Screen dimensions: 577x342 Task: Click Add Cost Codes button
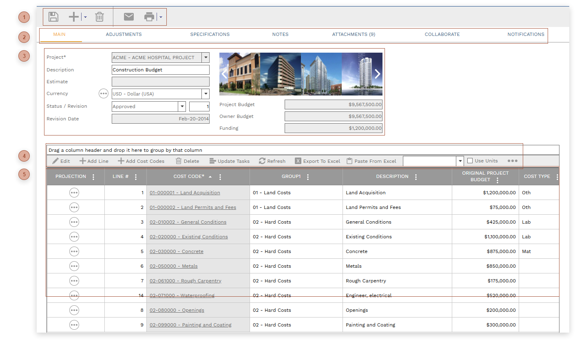pos(141,161)
